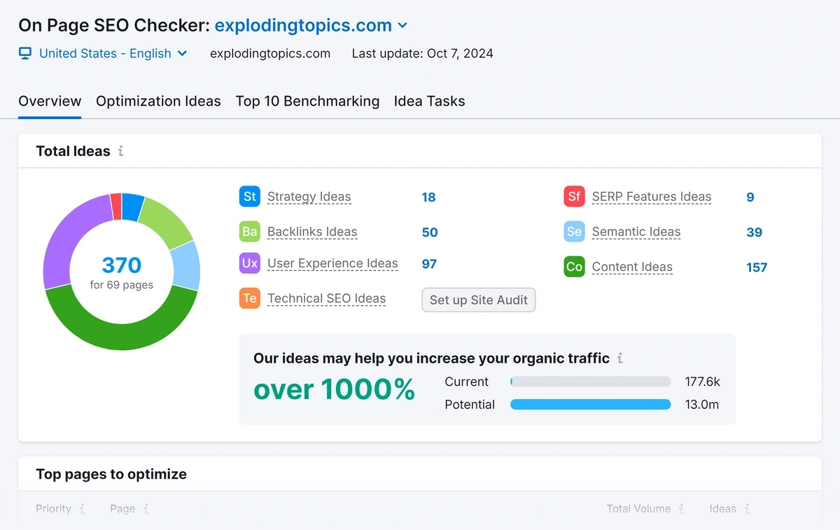
Task: Click the purple User Experience donut segment
Action: click(67, 238)
